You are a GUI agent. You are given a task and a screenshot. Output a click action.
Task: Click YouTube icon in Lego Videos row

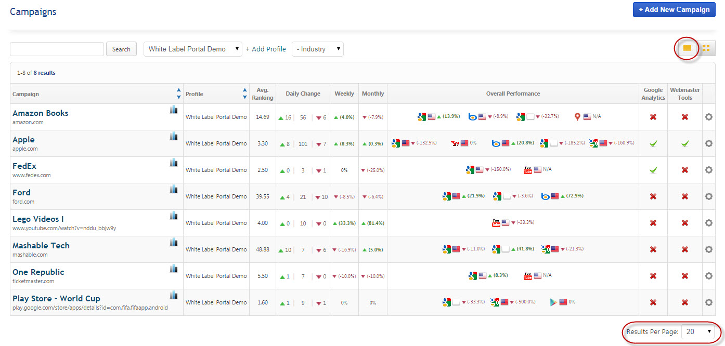(496, 223)
